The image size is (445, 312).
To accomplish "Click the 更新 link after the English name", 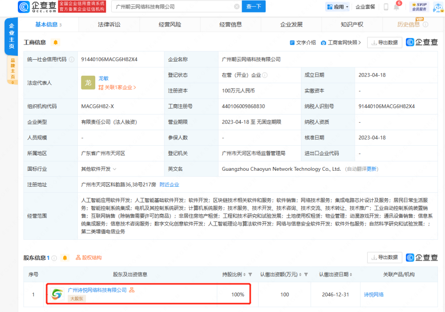I will click(372, 169).
